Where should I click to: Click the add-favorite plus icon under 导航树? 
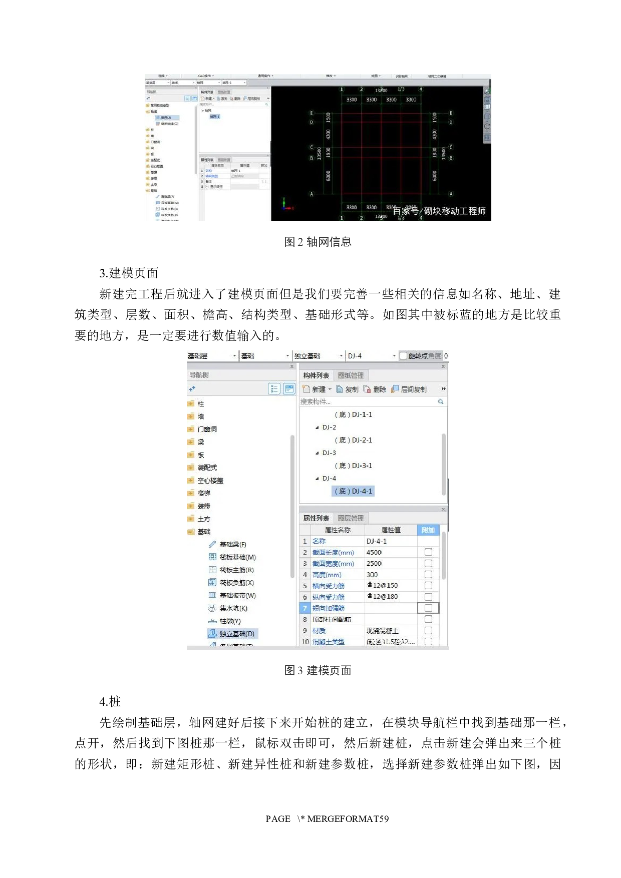coord(192,388)
